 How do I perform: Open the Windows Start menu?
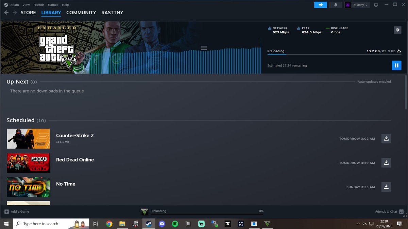click(6, 224)
